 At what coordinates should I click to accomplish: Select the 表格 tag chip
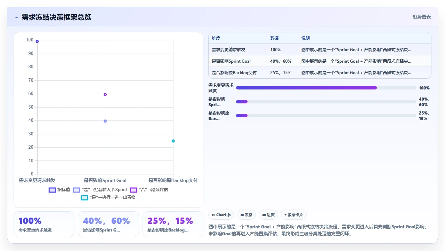click(246, 215)
